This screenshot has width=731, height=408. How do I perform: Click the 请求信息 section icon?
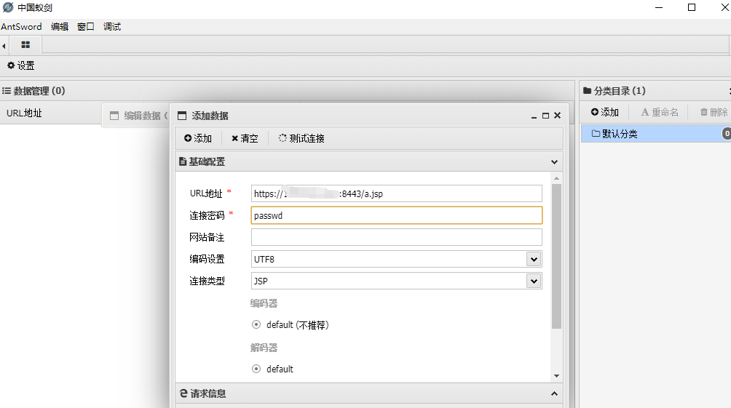(183, 393)
